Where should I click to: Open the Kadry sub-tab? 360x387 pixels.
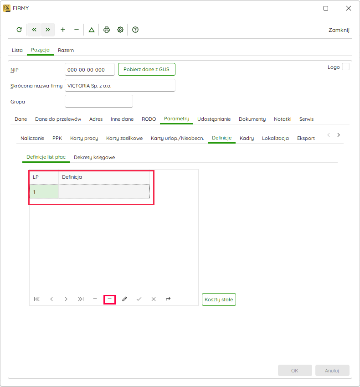[x=247, y=138]
